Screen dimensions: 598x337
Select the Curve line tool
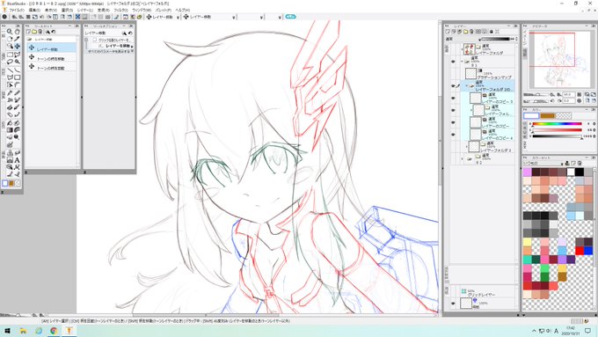[x=18, y=70]
